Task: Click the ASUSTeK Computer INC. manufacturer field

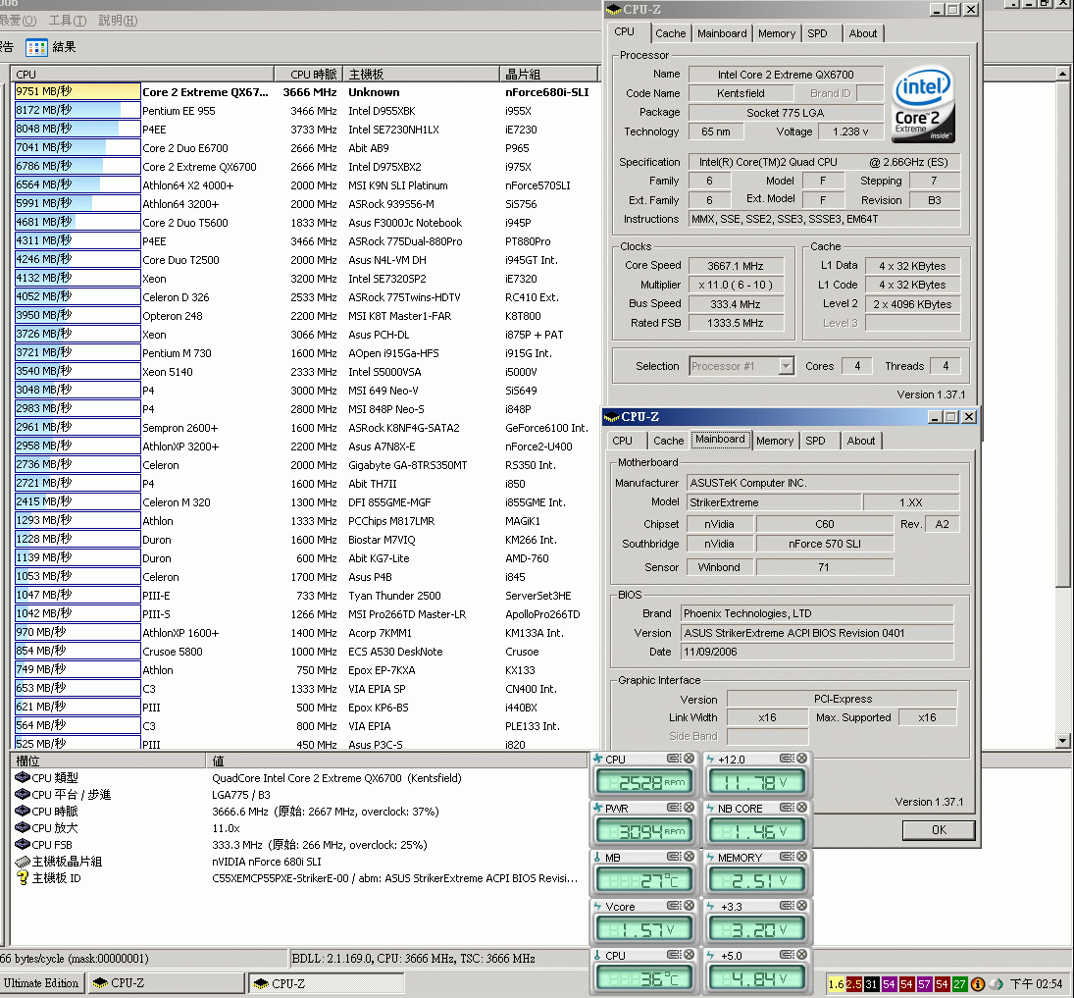Action: 823,483
